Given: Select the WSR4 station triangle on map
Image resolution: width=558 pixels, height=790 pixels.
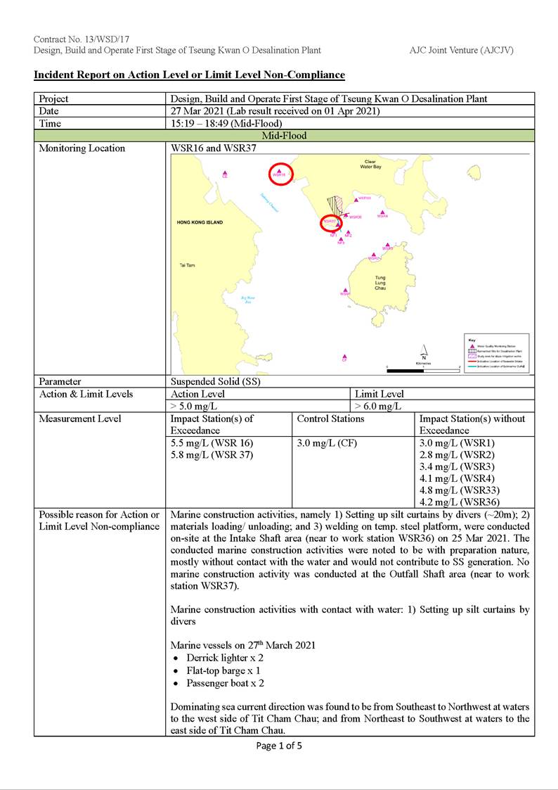Looking at the screenshot, I should [x=382, y=212].
